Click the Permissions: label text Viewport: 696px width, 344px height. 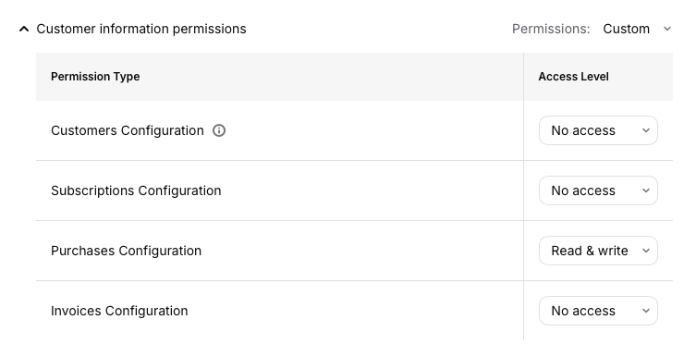point(551,29)
